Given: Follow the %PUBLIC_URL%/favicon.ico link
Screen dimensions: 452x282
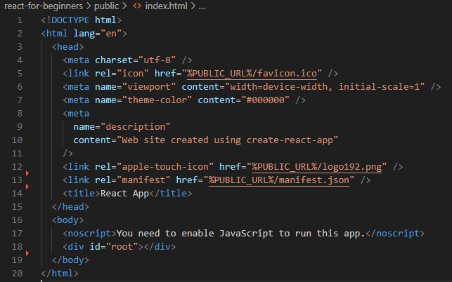Looking at the screenshot, I should click(x=252, y=74).
